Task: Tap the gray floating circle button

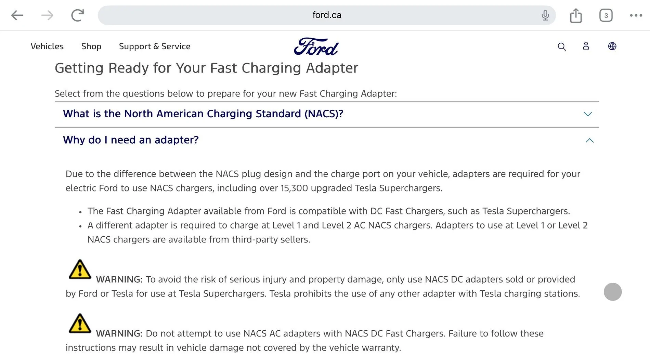Action: [x=613, y=292]
